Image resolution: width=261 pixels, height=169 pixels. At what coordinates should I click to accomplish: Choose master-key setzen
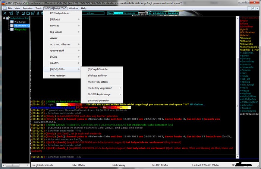102,82
